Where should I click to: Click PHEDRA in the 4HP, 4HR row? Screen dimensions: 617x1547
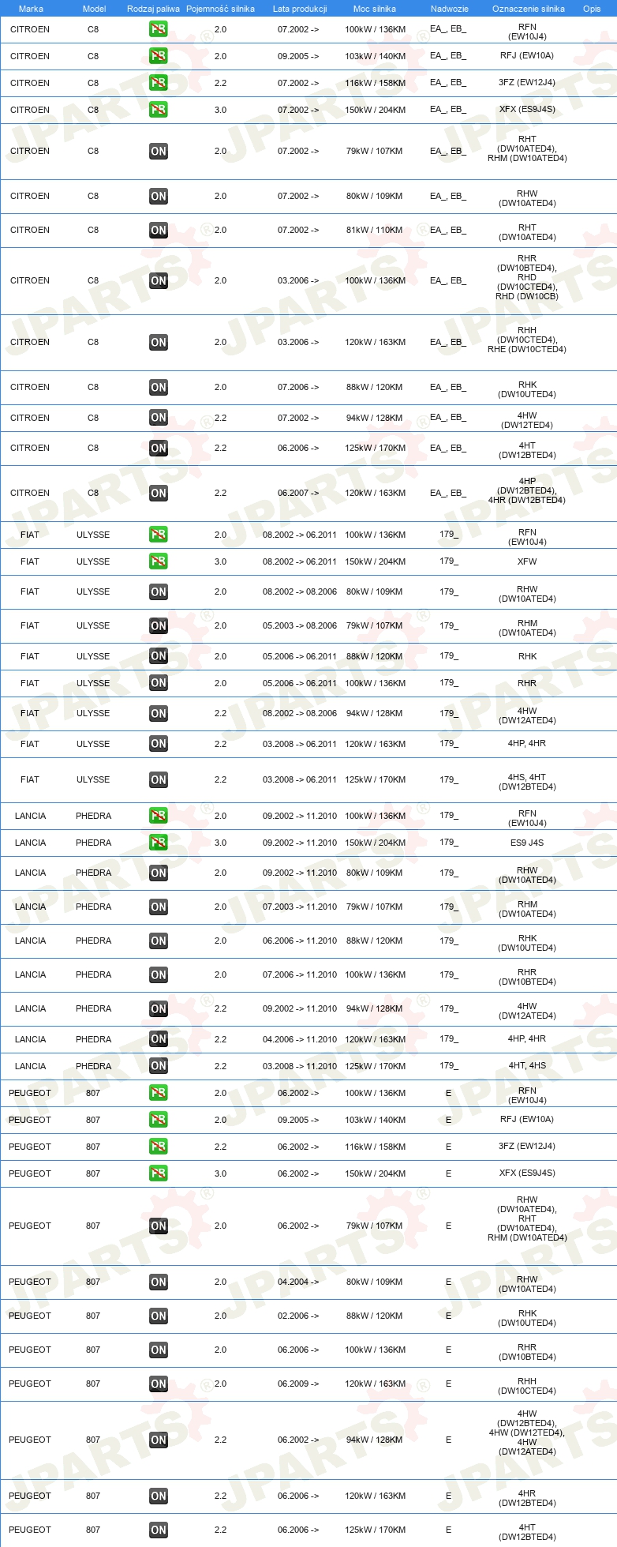[93, 1039]
